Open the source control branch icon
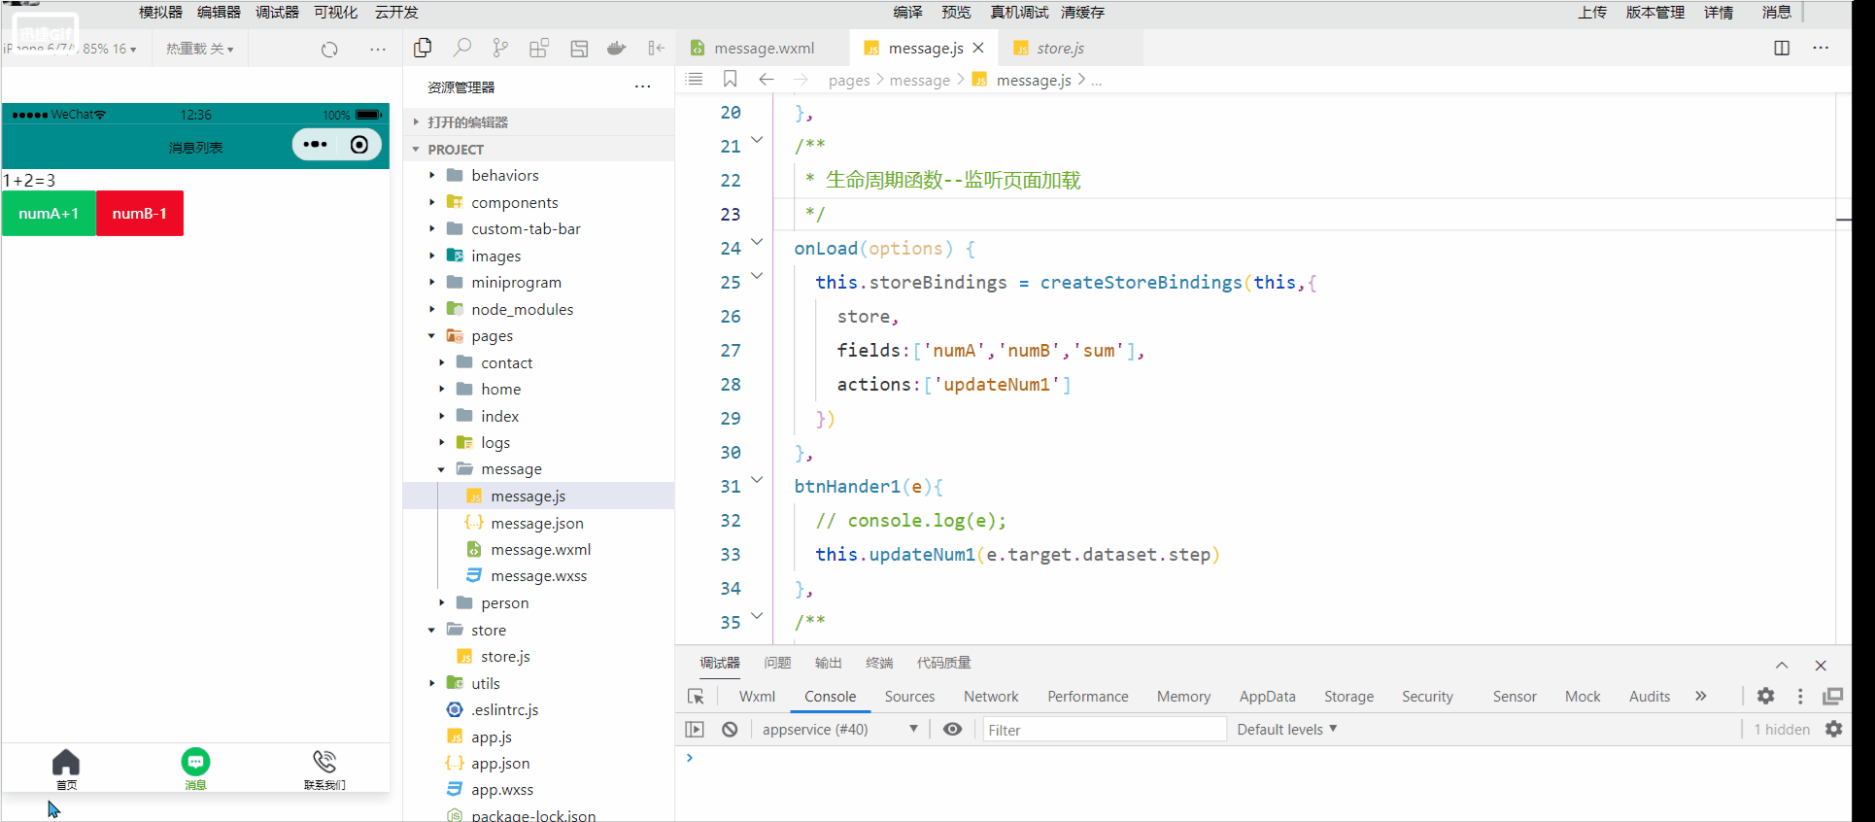 click(500, 48)
